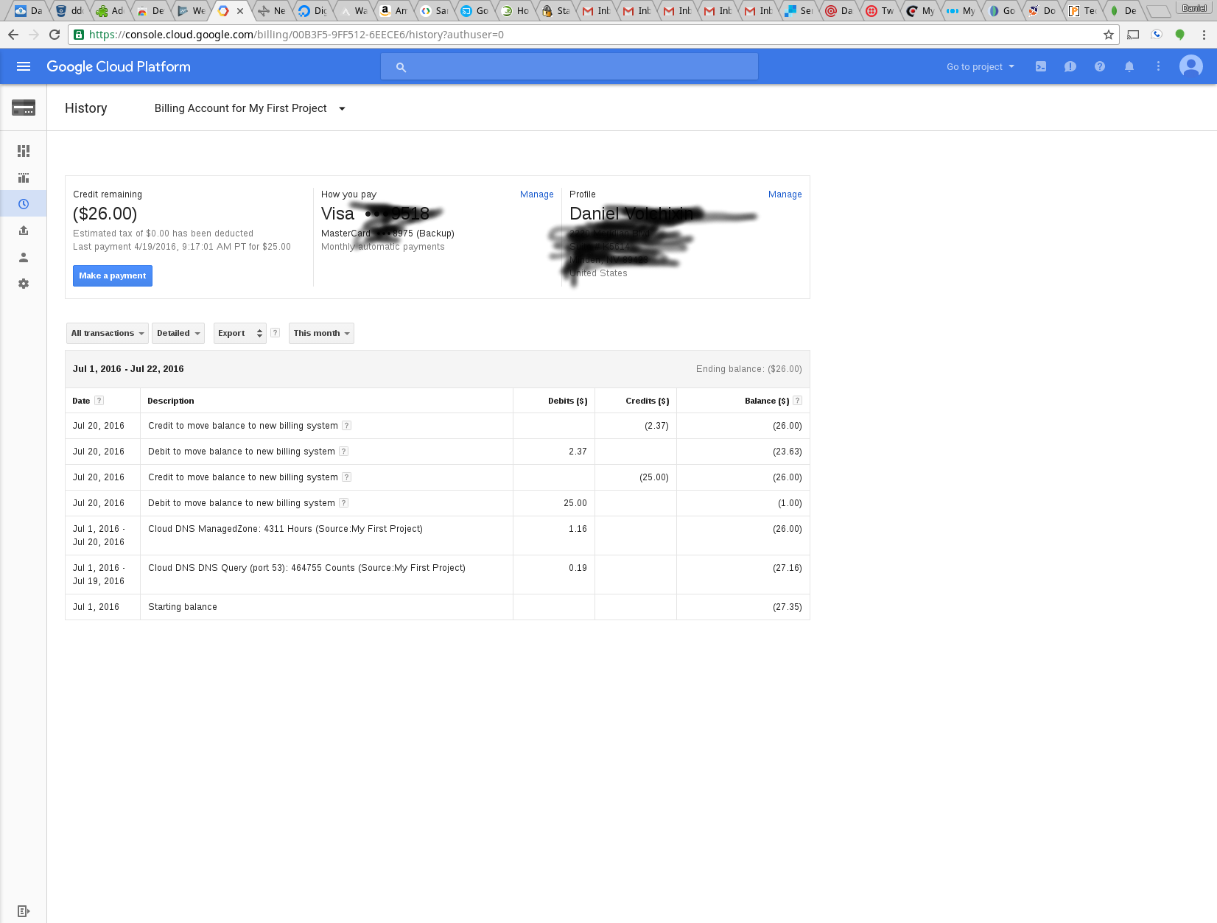This screenshot has height=923, width=1217.
Task: Click the Jul 1, 2016 - Jul 22, 2016 heading
Action: 128,369
